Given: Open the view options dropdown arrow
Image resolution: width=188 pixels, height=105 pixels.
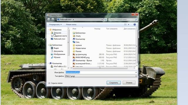Looking at the screenshot, I should (x=129, y=24).
